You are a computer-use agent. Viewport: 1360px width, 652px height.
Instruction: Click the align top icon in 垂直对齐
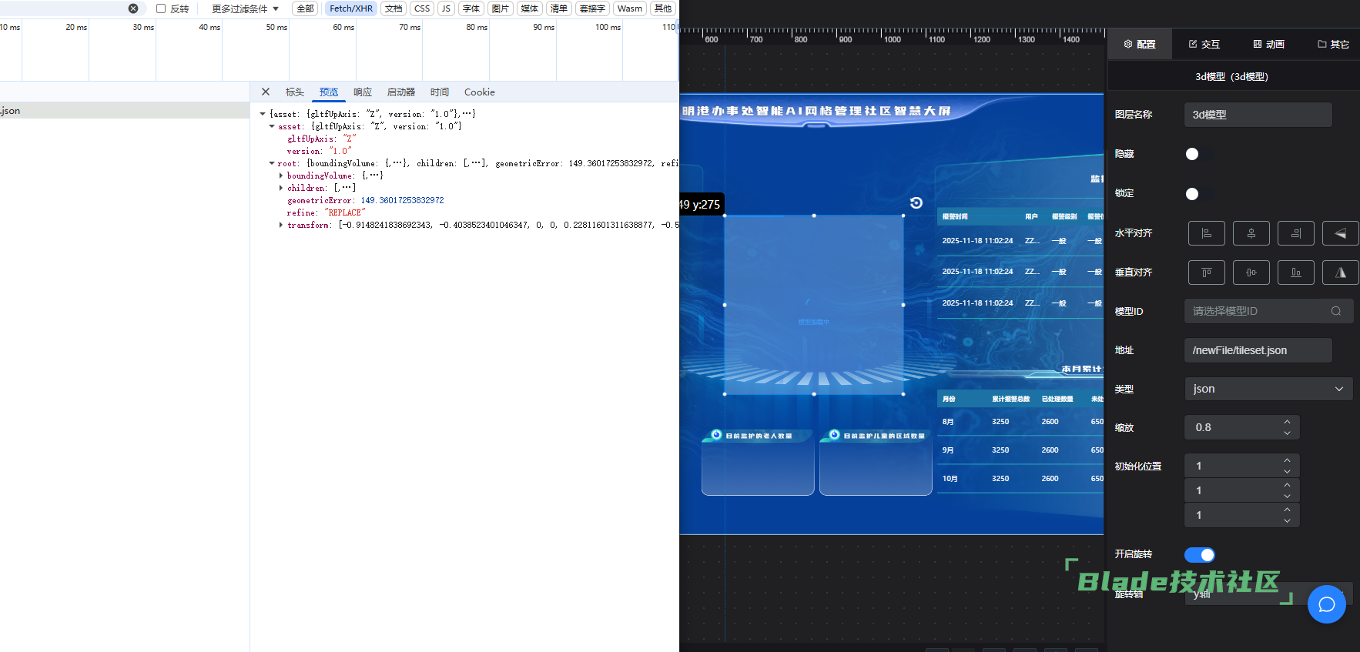[x=1206, y=273]
